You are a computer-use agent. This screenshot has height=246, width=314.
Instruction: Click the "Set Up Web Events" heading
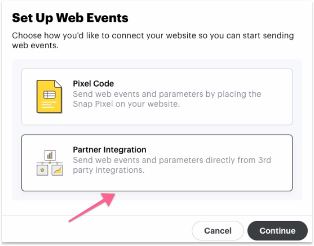(x=70, y=18)
